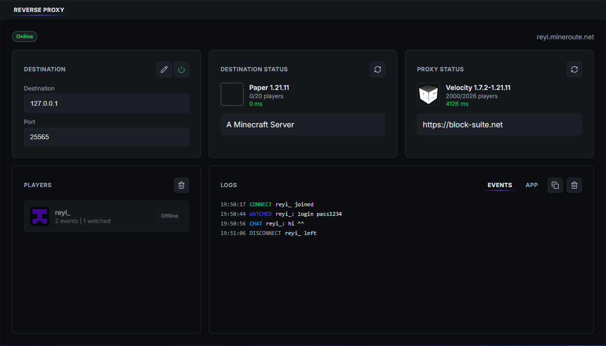Click the Velocity proxy server icon
This screenshot has height=346, width=606.
click(428, 94)
